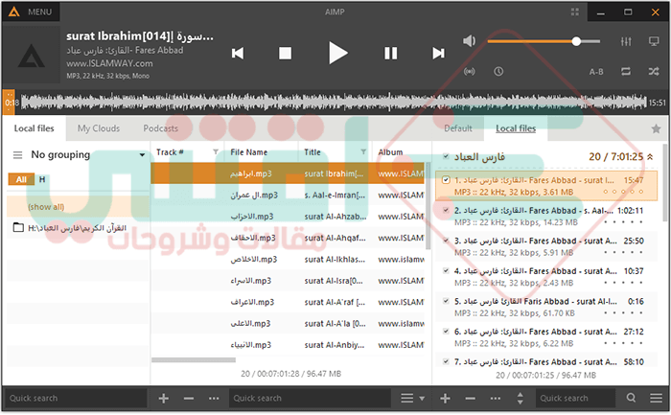Sort by the Track # column header
The image size is (671, 415).
tap(170, 152)
